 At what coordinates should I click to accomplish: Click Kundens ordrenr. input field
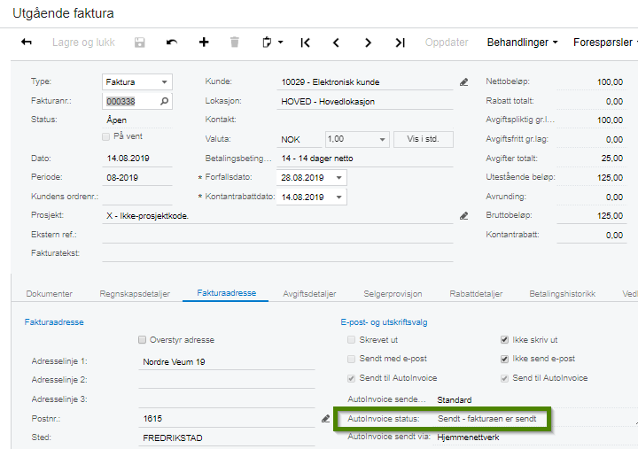pos(137,197)
